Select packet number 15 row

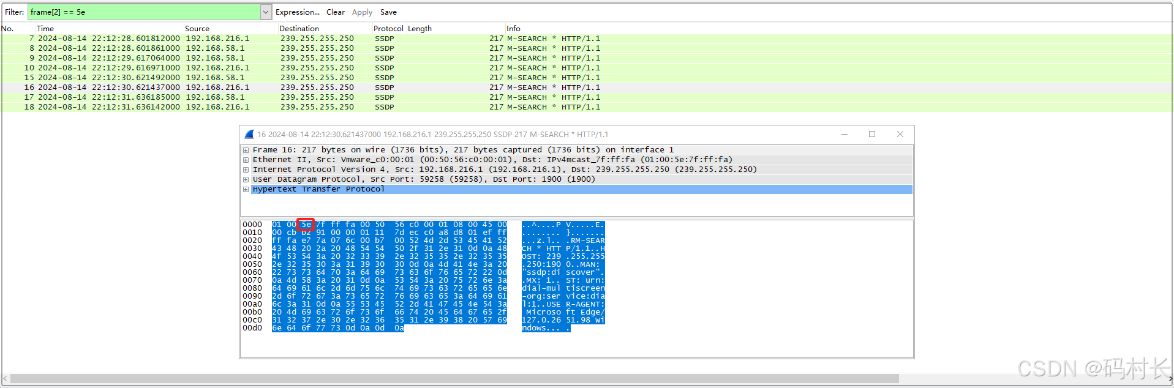(x=587, y=78)
